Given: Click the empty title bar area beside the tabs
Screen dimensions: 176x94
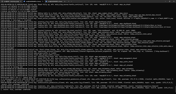Looking at the screenshot, I should [118, 1].
